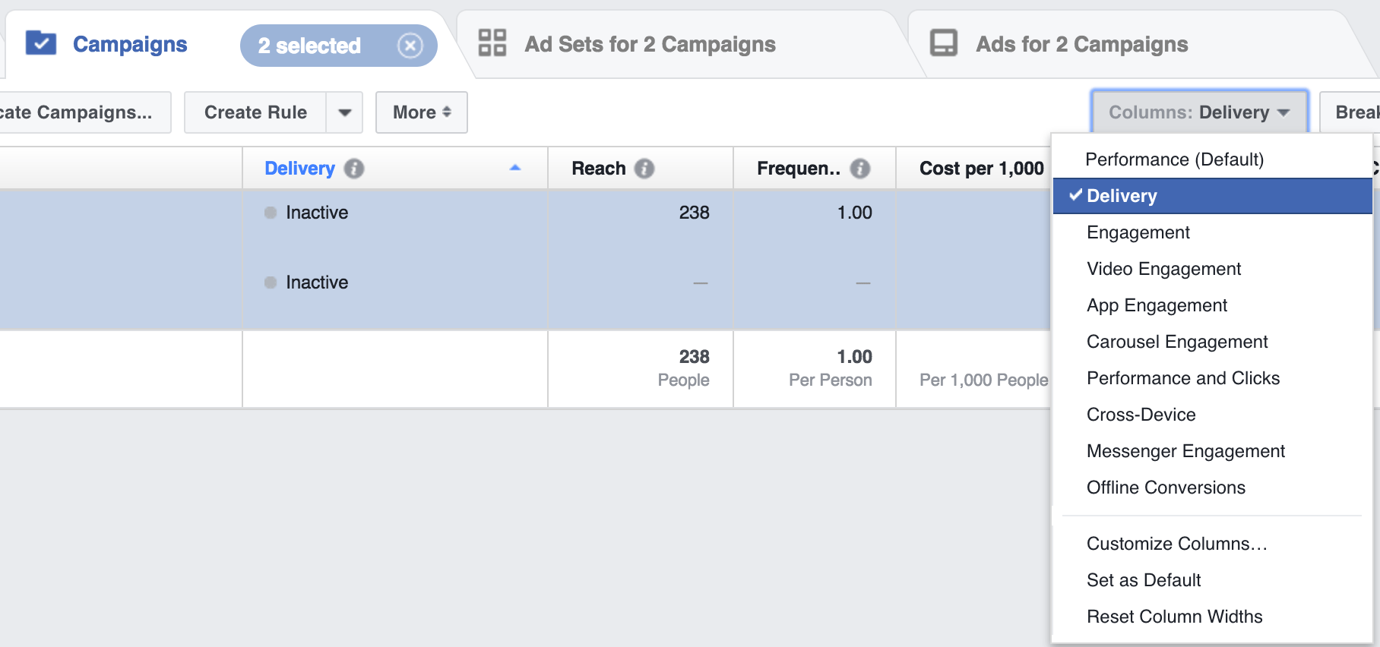Click the second row Inactive text
This screenshot has width=1380, height=647.
pos(317,282)
